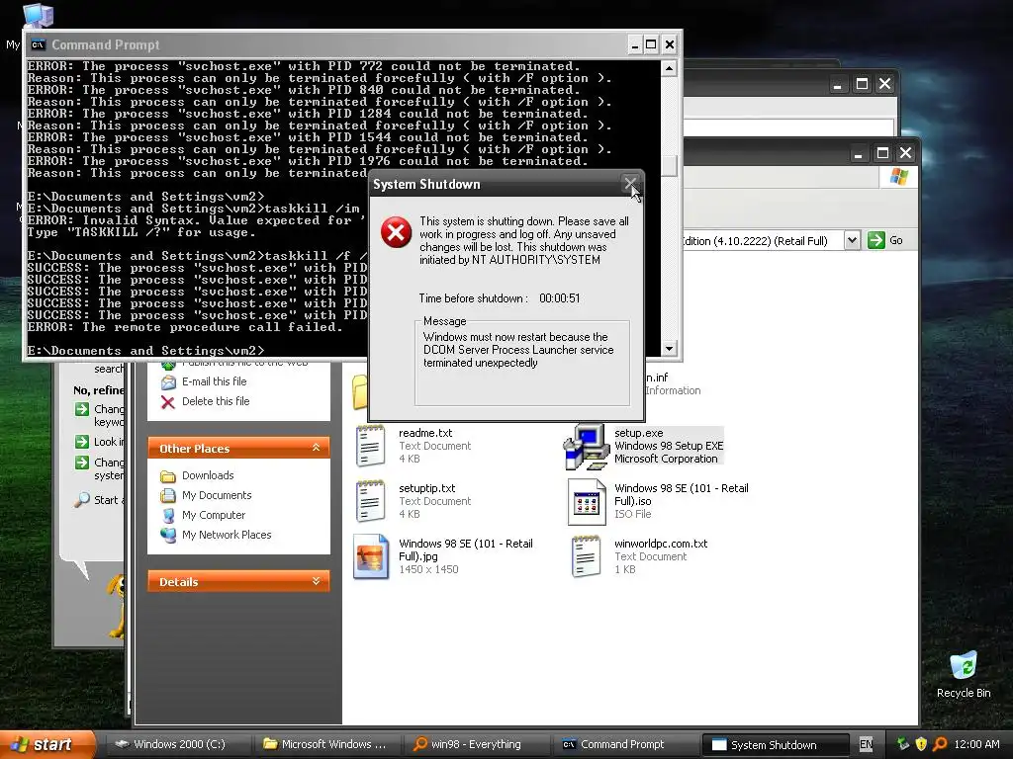Screen dimensions: 1013x759
Task: Open My Documents link in Other Places
Action: coord(217,496)
